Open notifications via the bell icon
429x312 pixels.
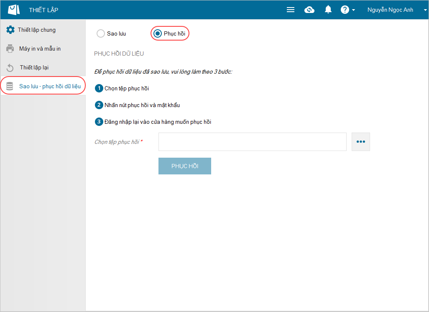(x=328, y=10)
